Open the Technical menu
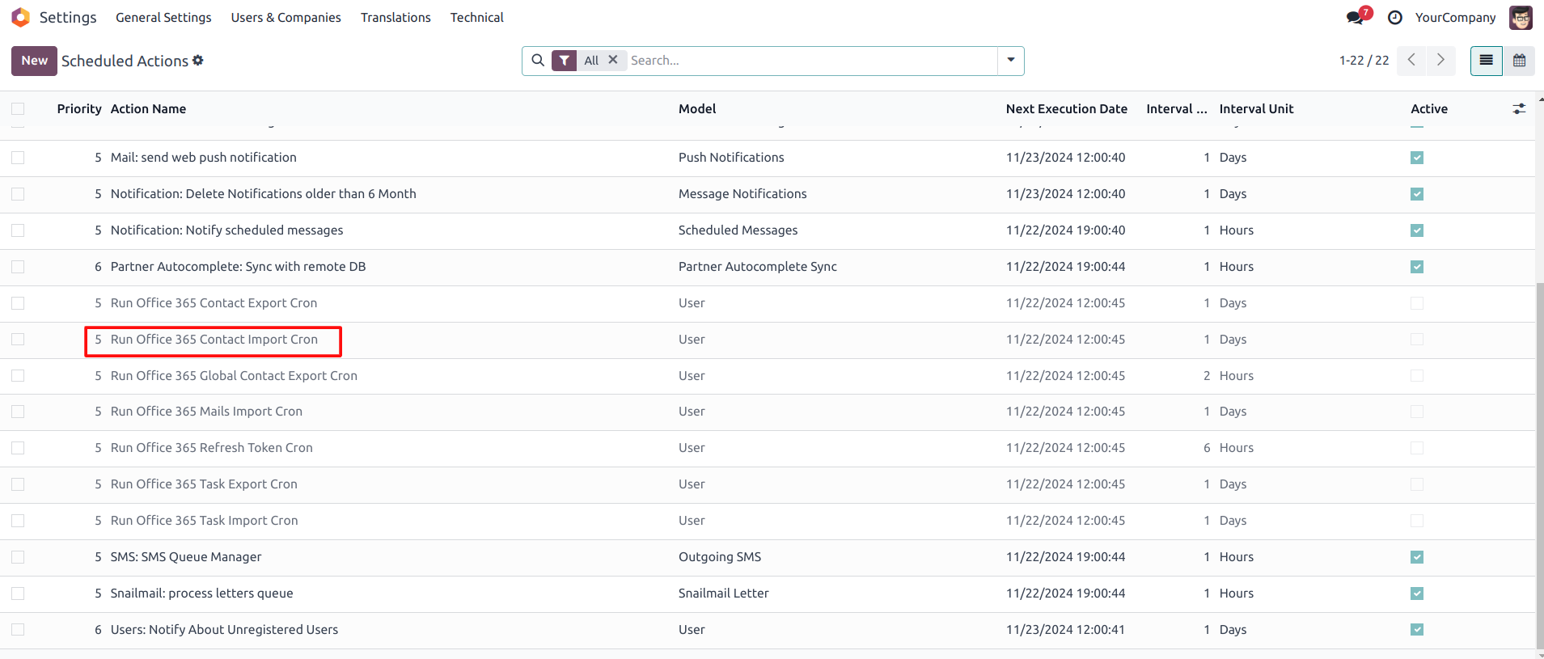Image resolution: width=1544 pixels, height=659 pixels. [x=476, y=18]
